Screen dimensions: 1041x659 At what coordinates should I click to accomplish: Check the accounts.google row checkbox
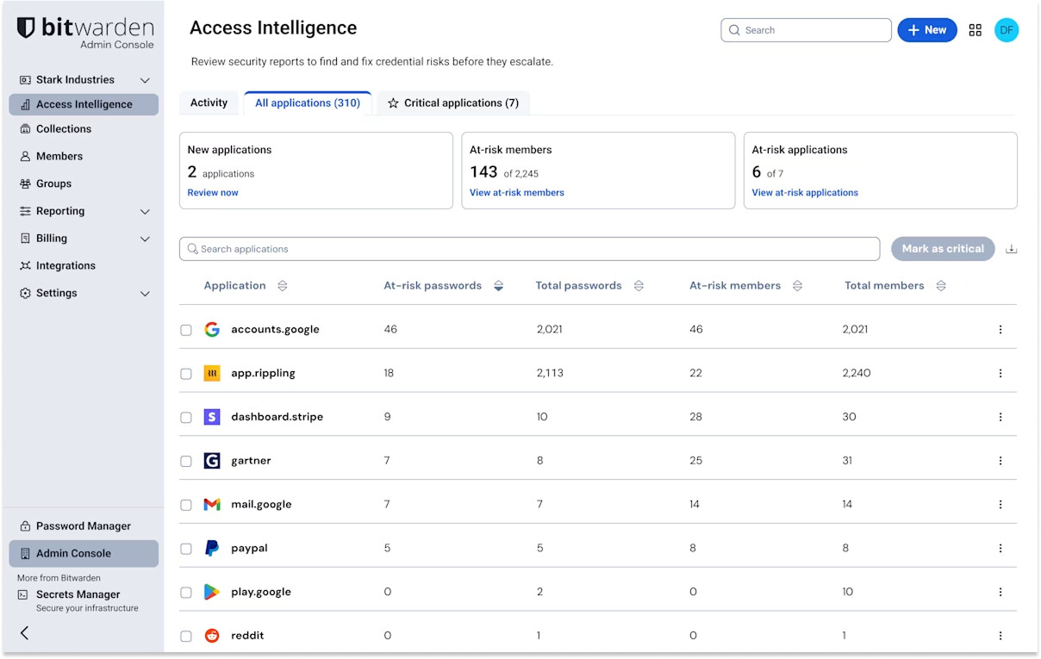pos(185,329)
